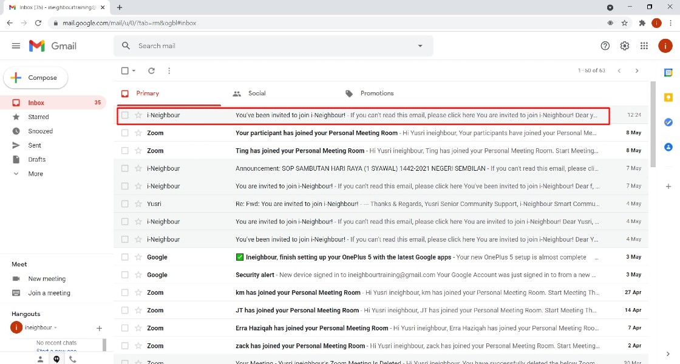Image resolution: width=680 pixels, height=364 pixels.
Task: Open the Support help icon
Action: [x=605, y=46]
